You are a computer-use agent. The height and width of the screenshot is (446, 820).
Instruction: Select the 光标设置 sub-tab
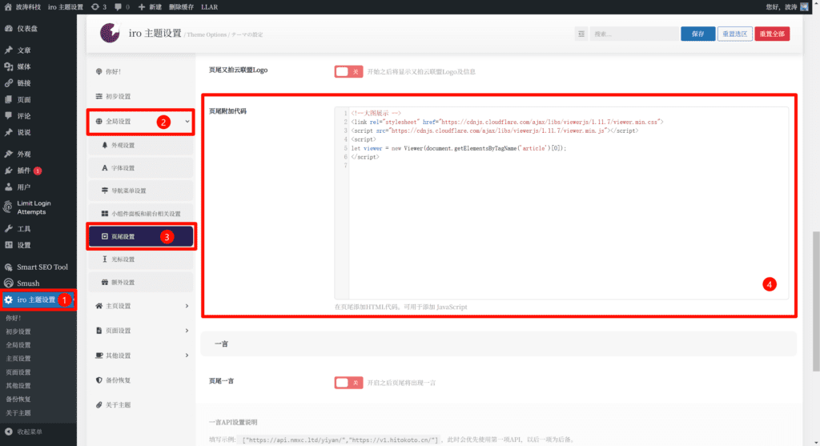click(141, 259)
